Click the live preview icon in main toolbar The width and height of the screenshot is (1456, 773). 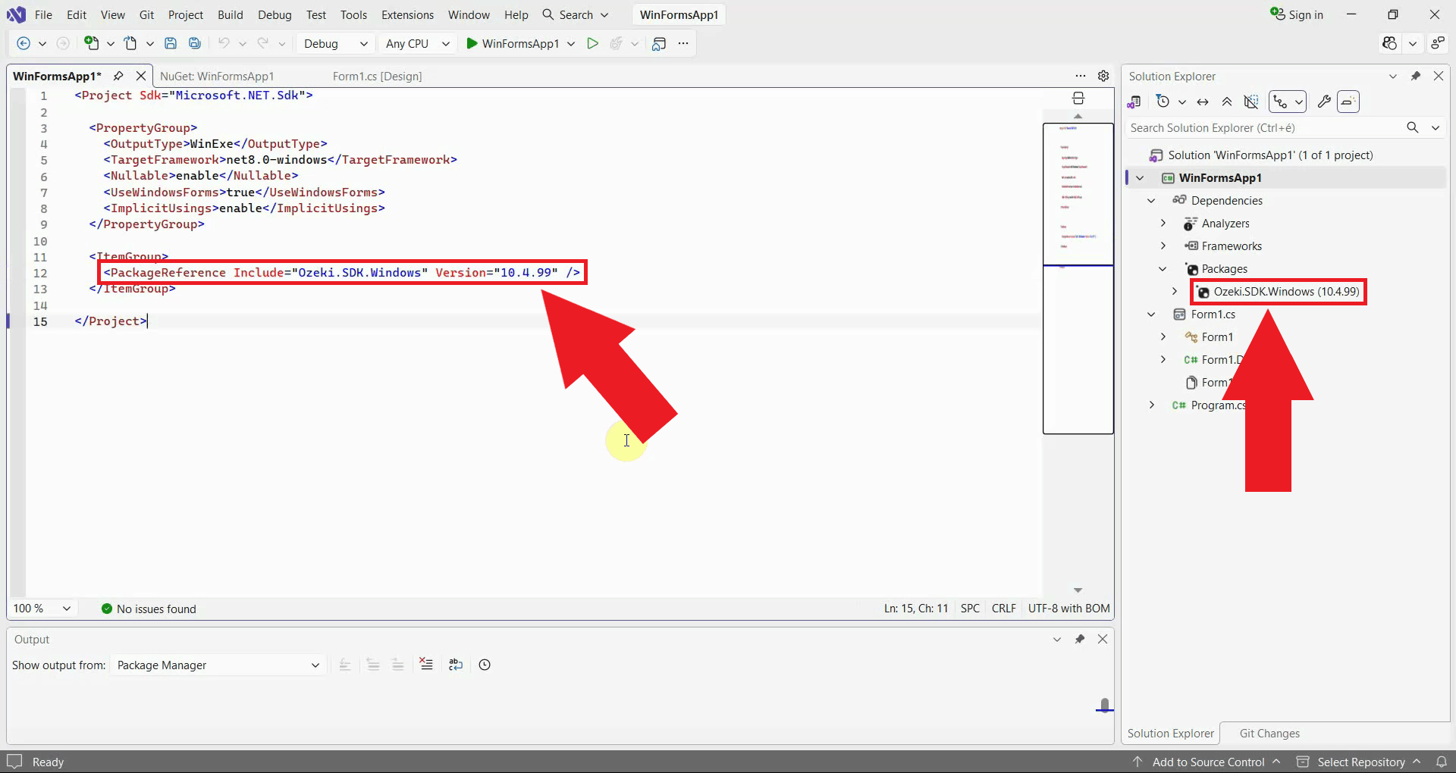[x=659, y=43]
